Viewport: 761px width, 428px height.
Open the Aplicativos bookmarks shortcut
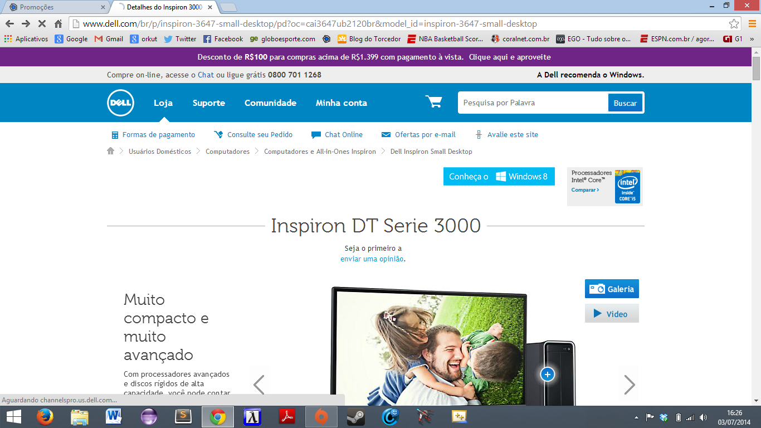(26, 39)
